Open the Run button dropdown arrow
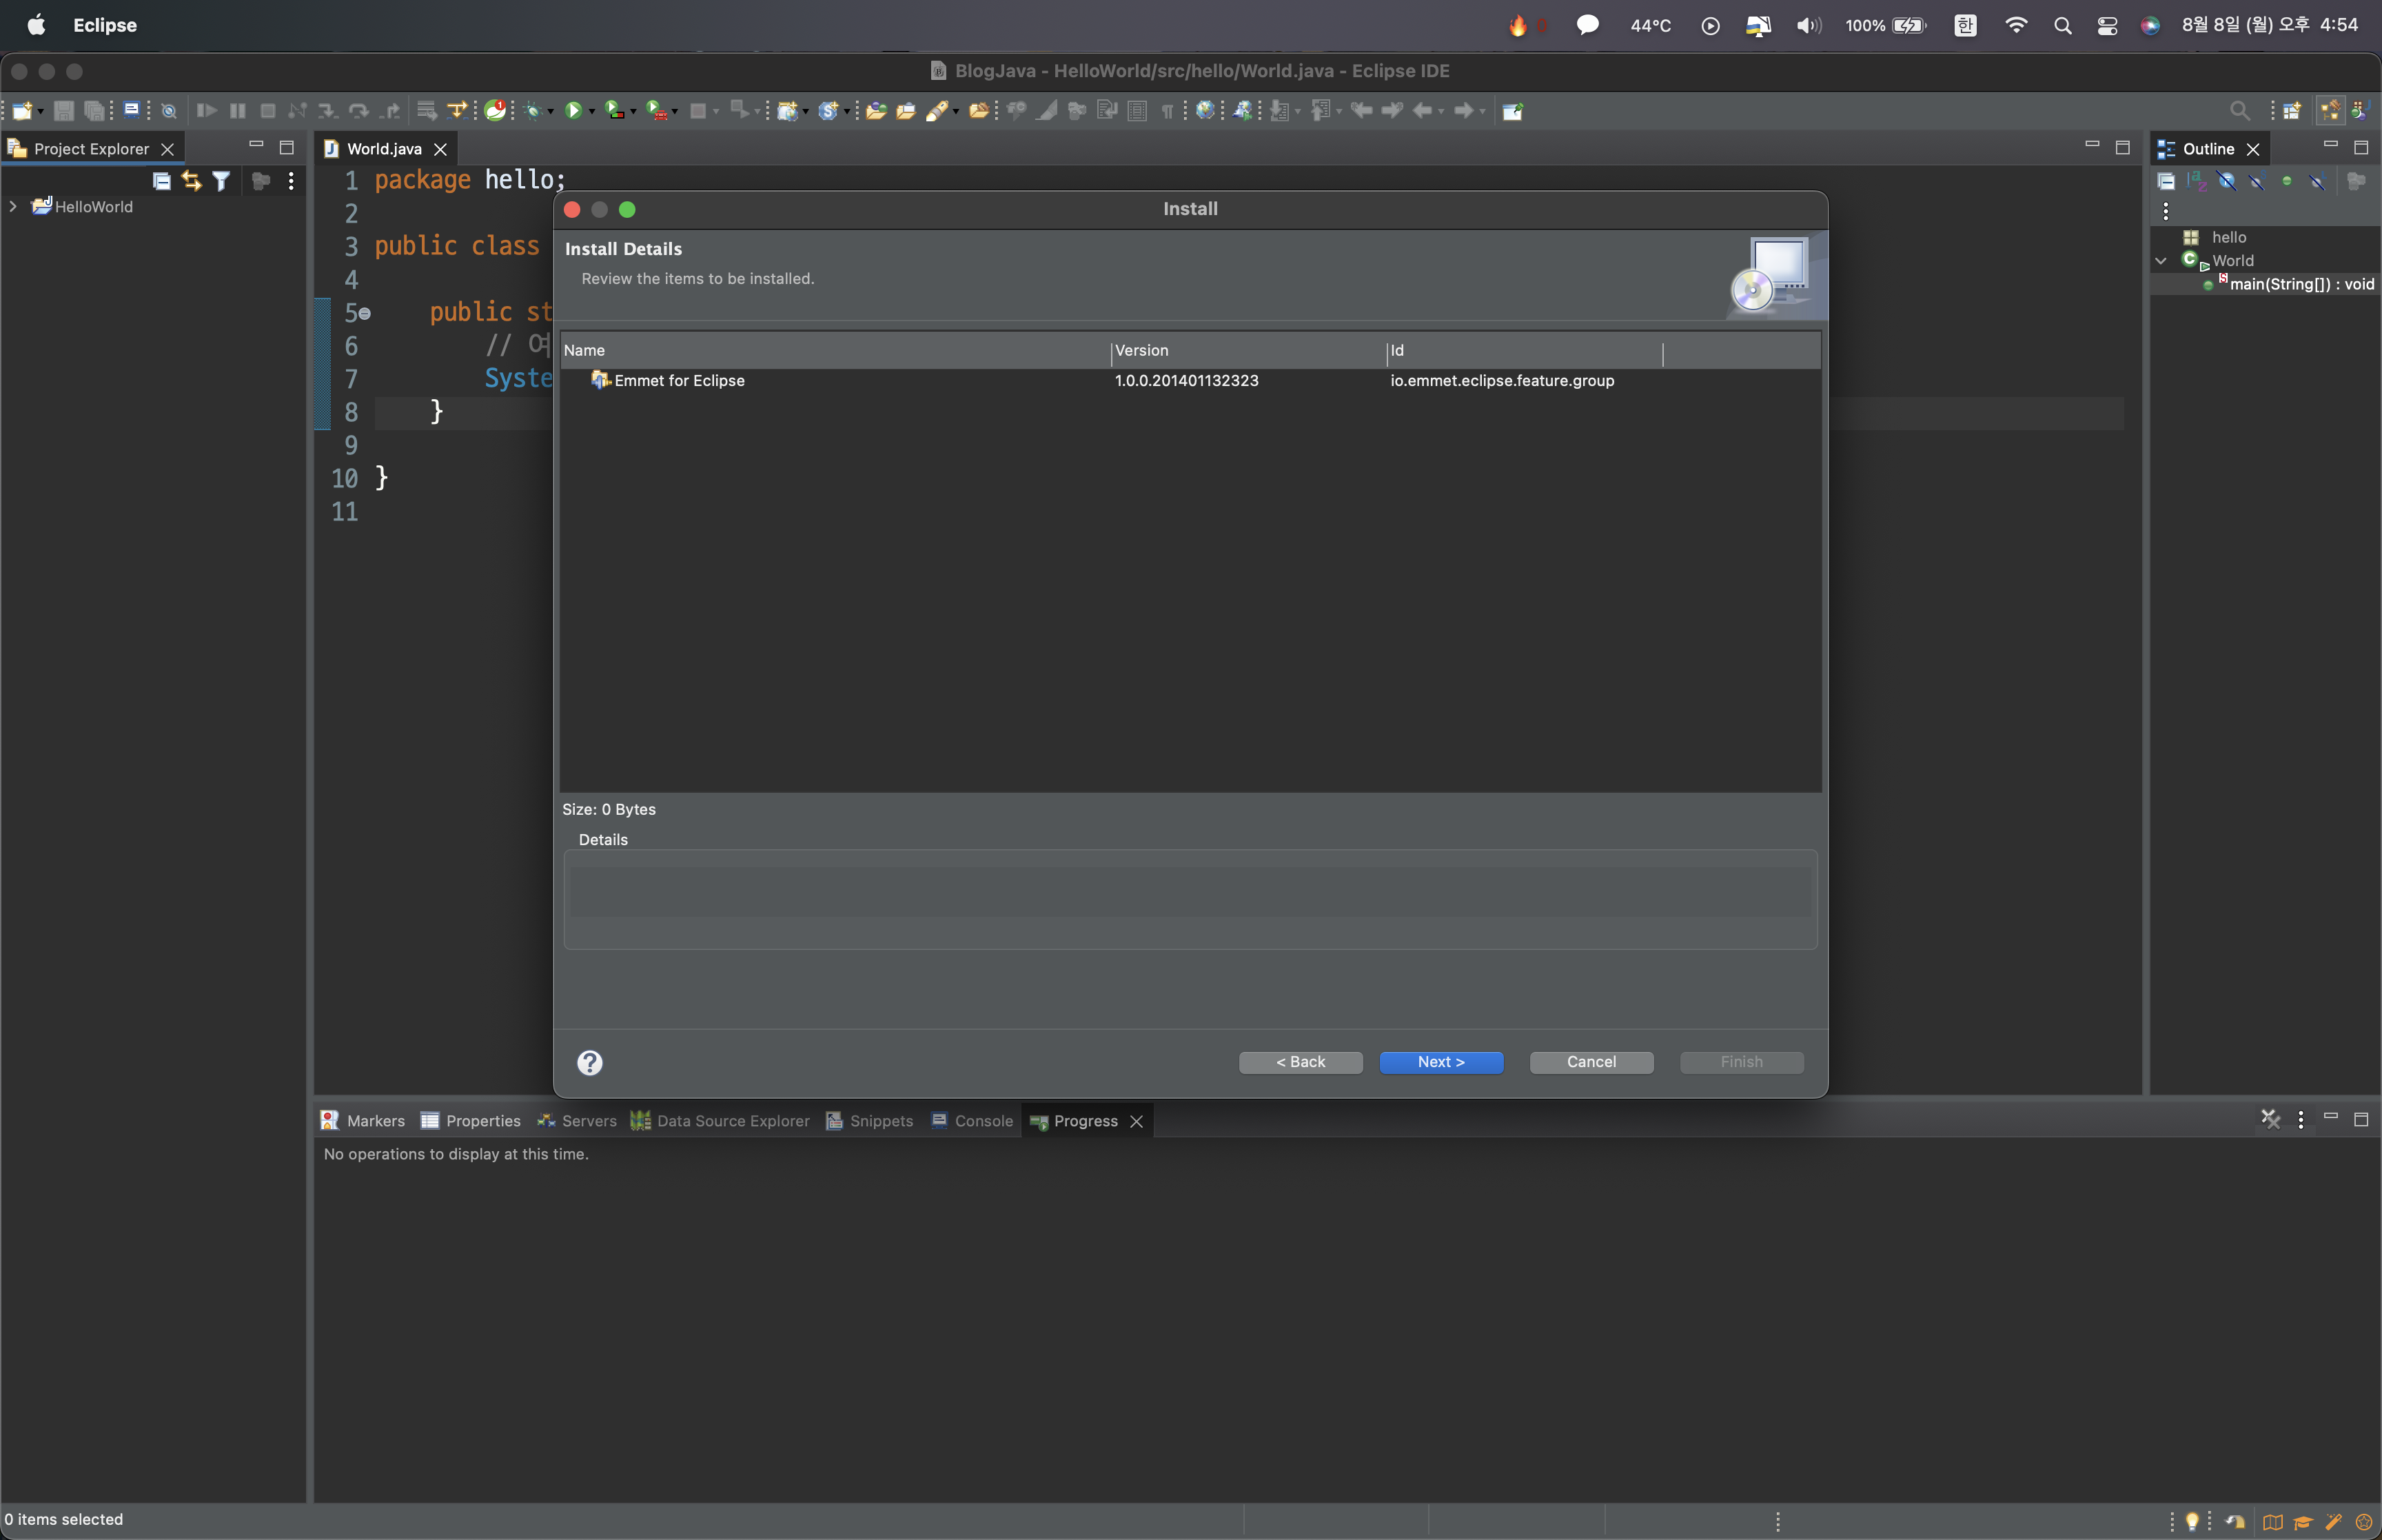Image resolution: width=2382 pixels, height=1540 pixels. tap(592, 112)
